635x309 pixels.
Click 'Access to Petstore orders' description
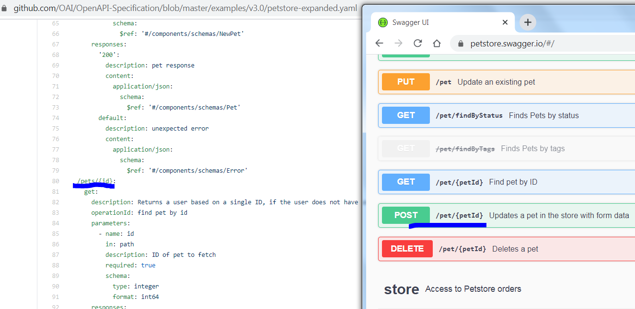473,289
